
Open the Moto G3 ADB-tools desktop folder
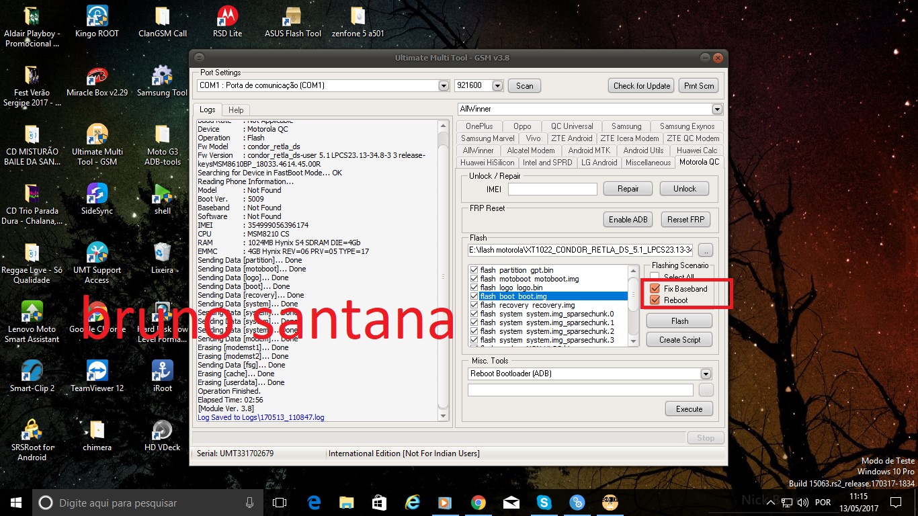pos(162,145)
